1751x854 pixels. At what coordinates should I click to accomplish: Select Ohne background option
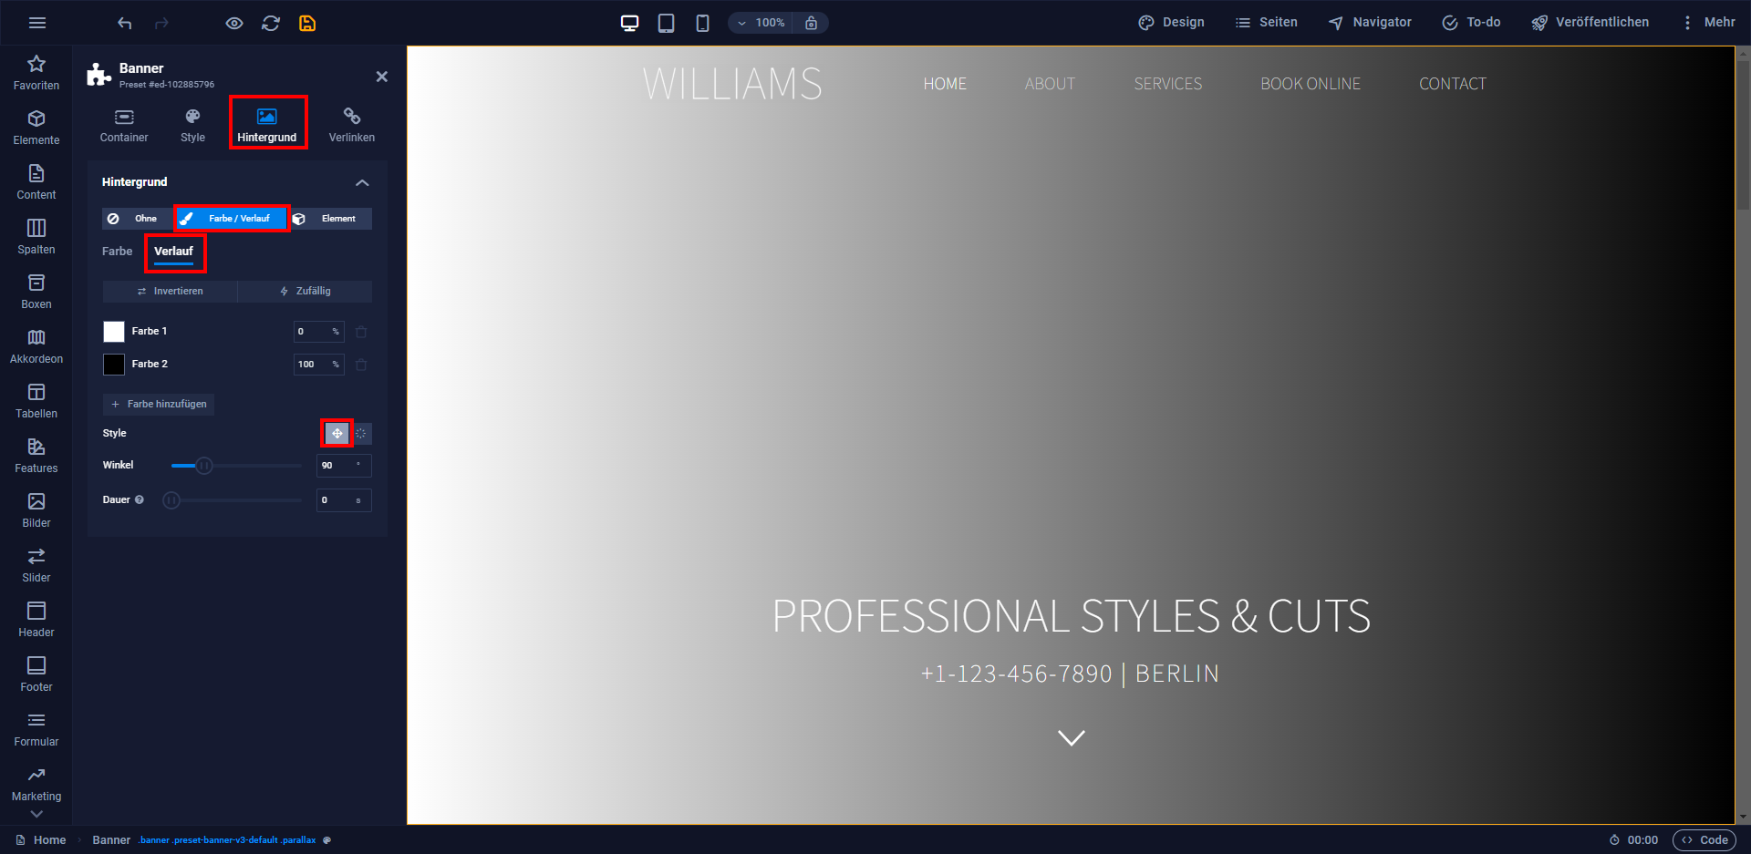pyautogui.click(x=137, y=219)
